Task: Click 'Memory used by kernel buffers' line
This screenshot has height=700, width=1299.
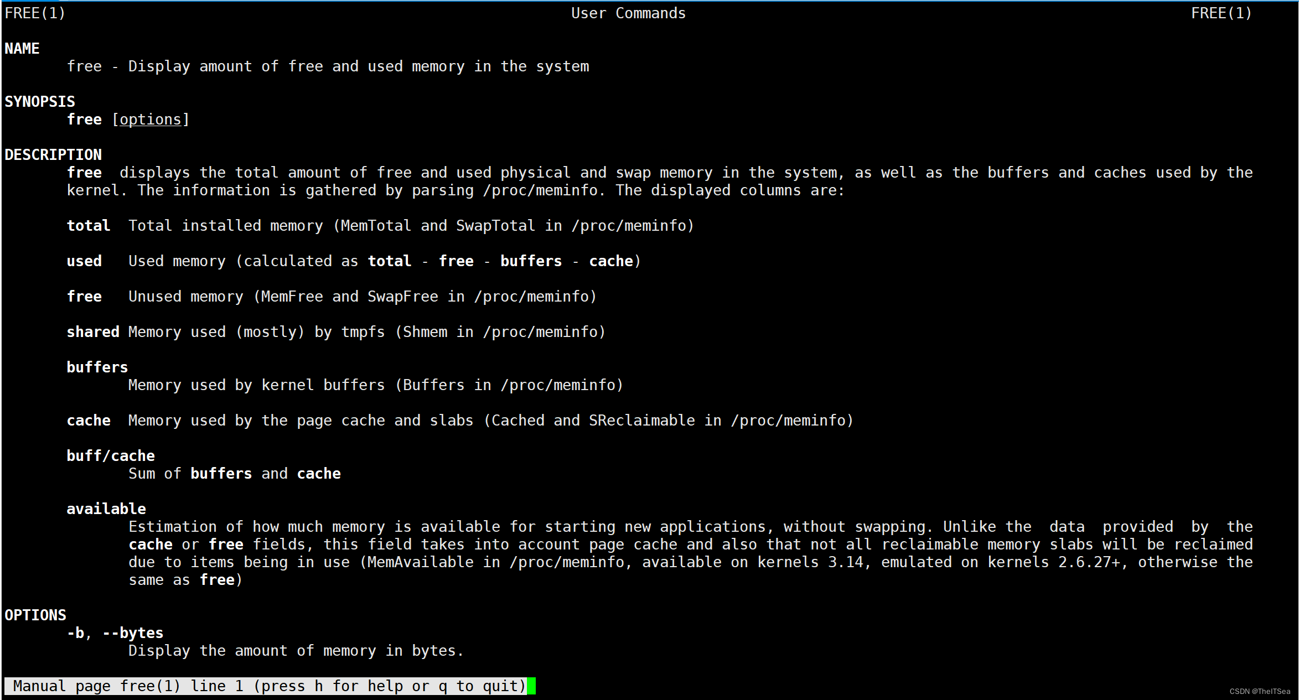Action: 376,385
